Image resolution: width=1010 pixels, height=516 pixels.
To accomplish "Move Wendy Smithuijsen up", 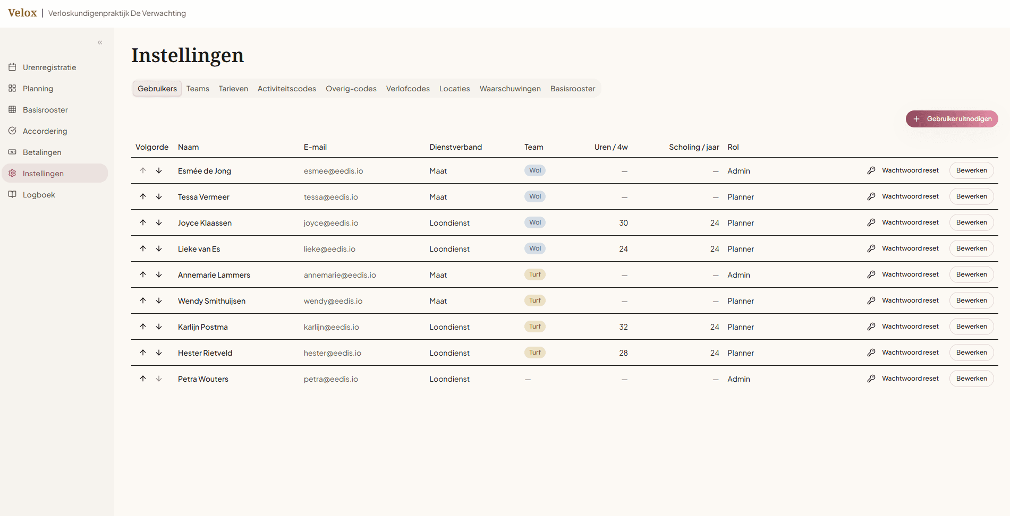I will (143, 300).
